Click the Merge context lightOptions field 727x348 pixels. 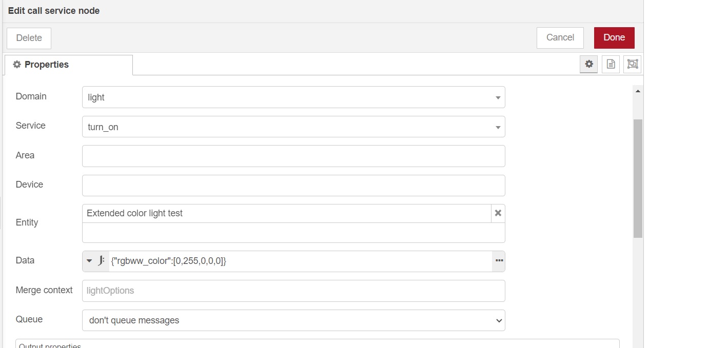click(x=293, y=290)
